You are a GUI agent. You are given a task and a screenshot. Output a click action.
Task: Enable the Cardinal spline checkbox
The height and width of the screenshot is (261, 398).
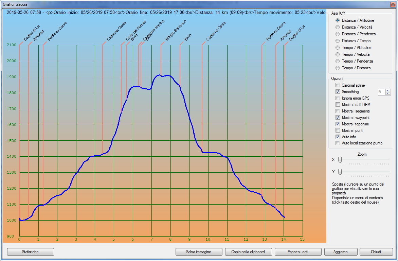click(x=338, y=85)
